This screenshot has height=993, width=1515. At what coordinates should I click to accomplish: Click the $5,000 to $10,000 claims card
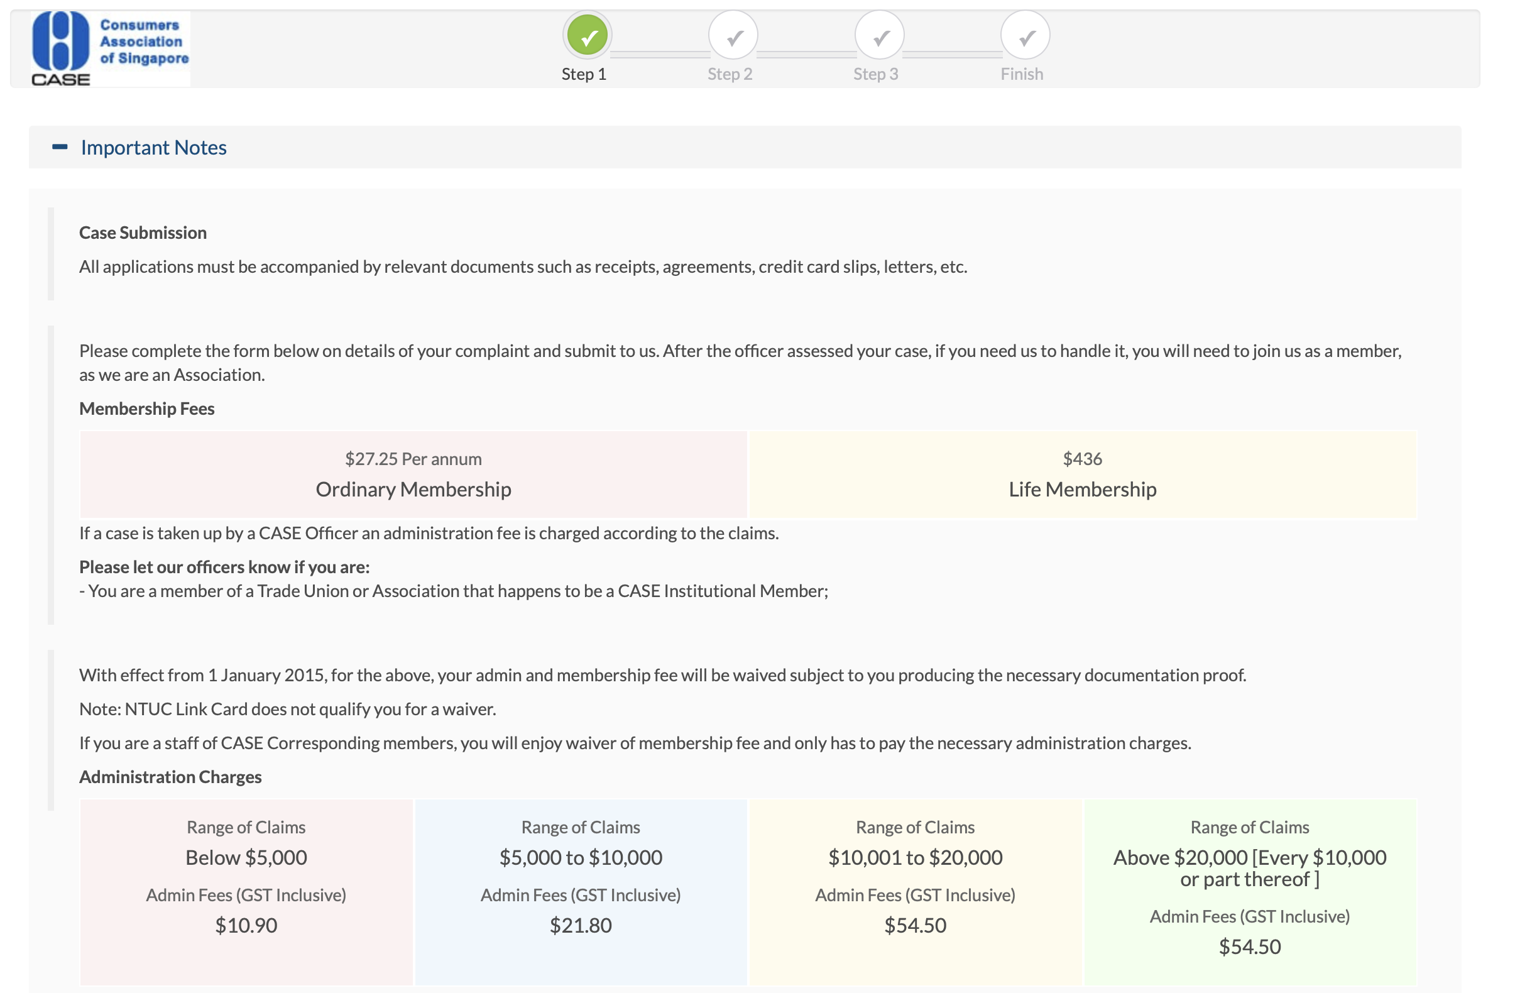[581, 891]
